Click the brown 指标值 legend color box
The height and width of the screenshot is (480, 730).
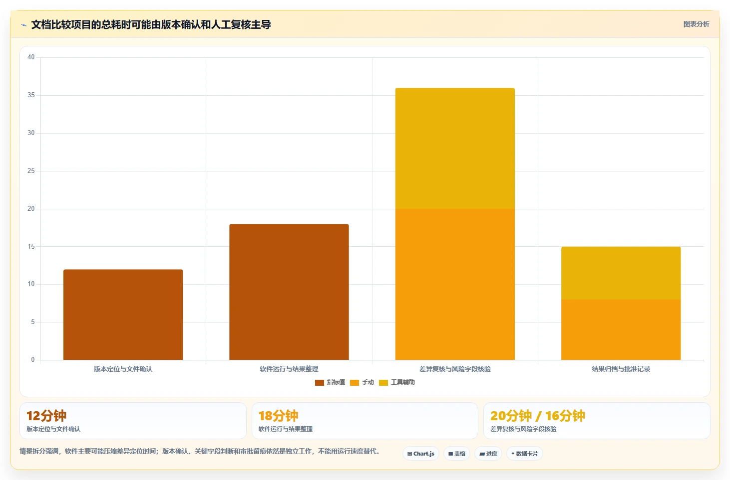[320, 383]
